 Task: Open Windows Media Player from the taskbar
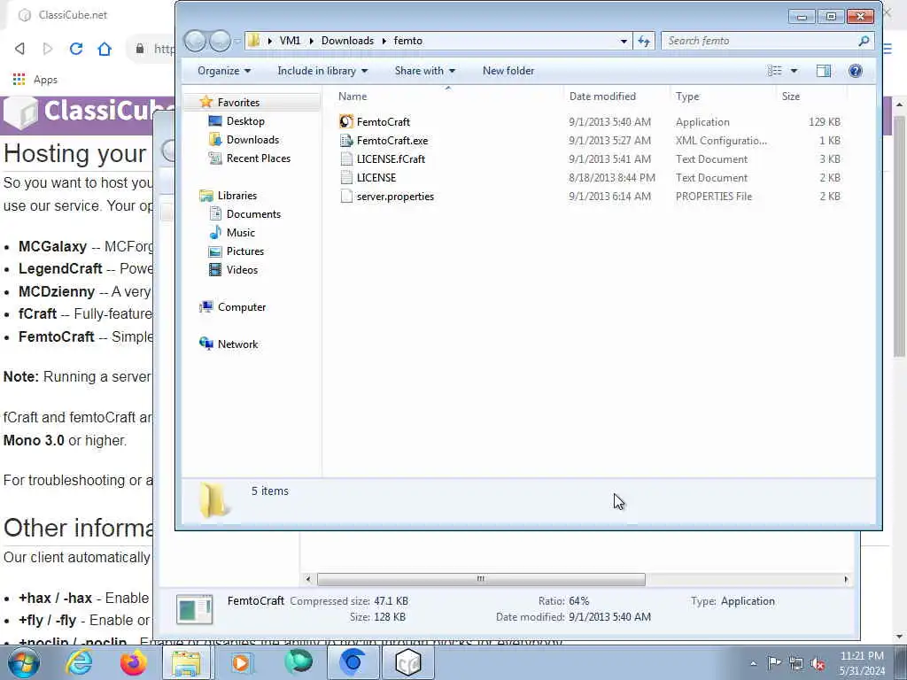pyautogui.click(x=241, y=662)
